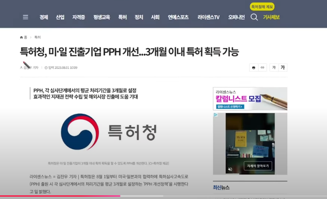Viewport: 327px width, 199px height.
Task: Unmute the video ad speaker icon
Action: point(230,169)
